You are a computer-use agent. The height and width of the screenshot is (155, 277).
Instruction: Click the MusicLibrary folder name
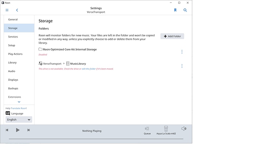(78, 64)
